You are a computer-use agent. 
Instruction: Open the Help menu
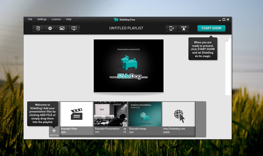click(68, 19)
